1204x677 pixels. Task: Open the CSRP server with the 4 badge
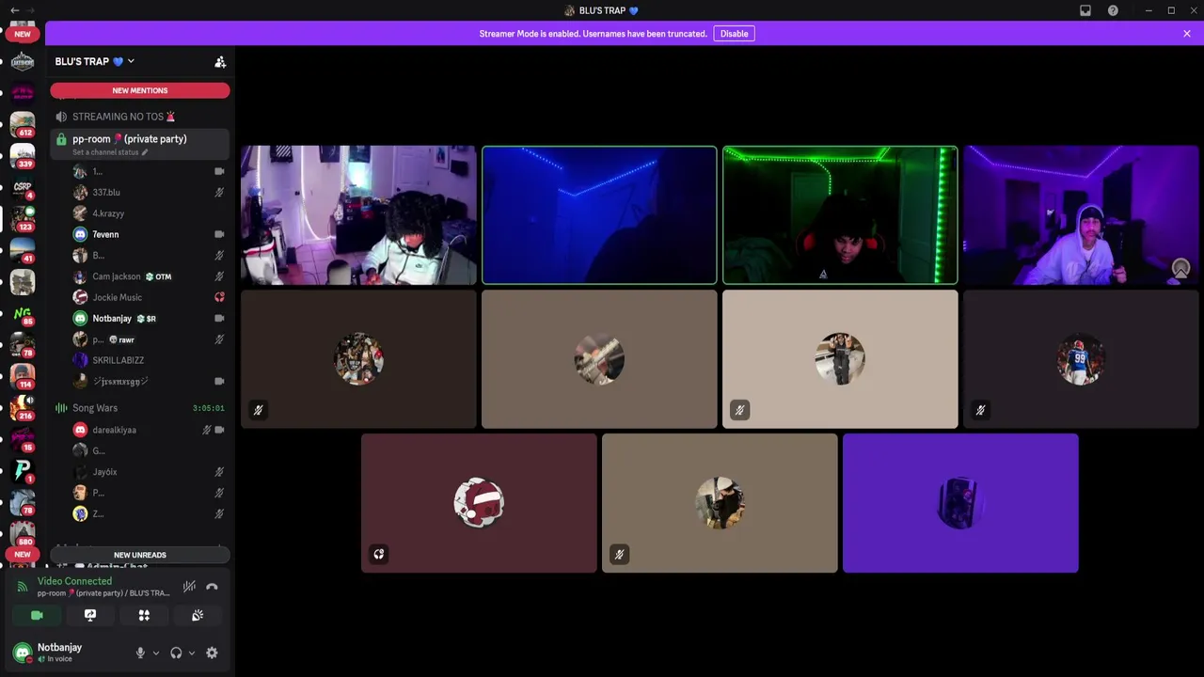[x=23, y=186]
